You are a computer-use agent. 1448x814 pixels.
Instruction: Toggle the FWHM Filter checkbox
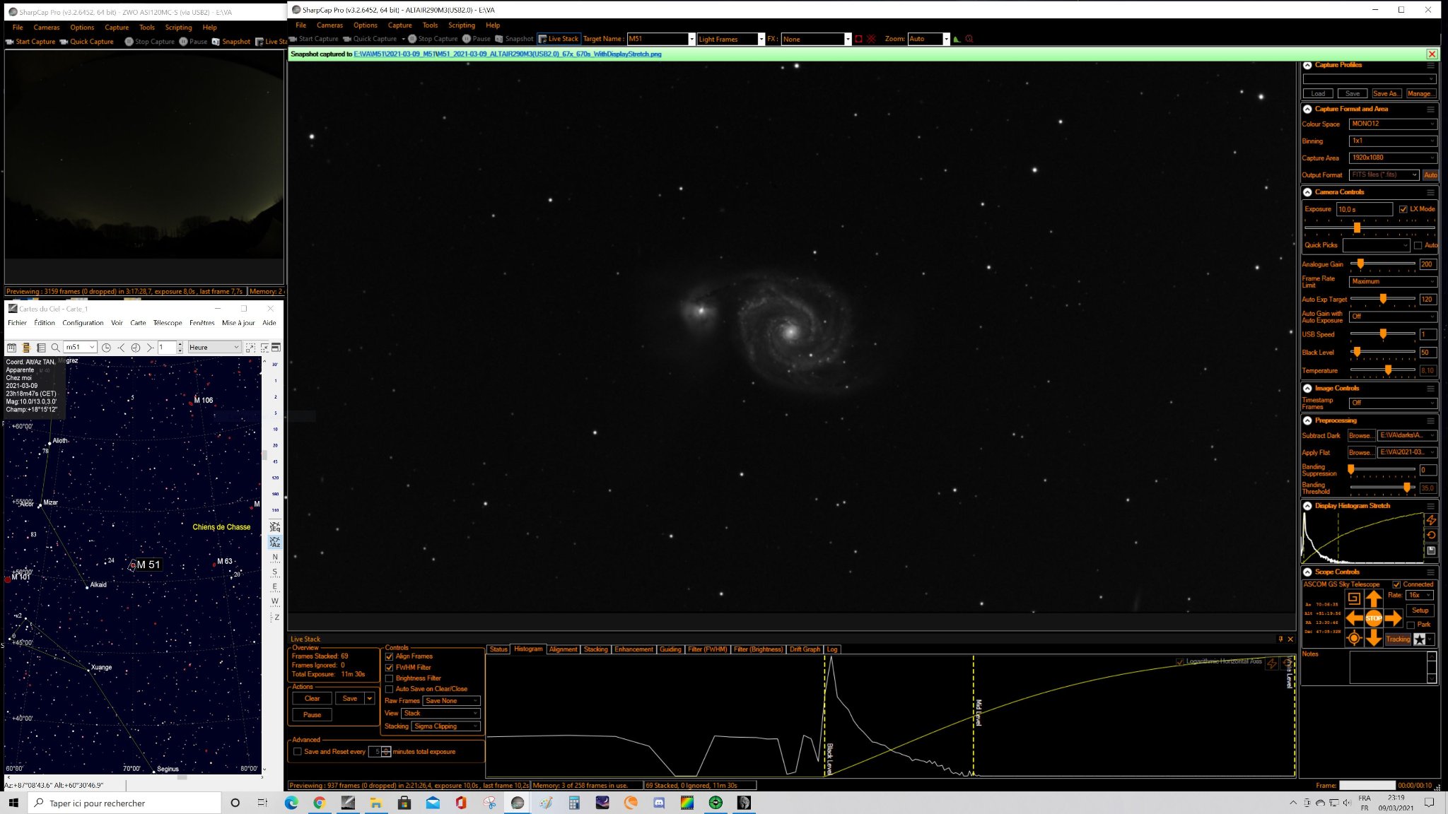(x=389, y=667)
